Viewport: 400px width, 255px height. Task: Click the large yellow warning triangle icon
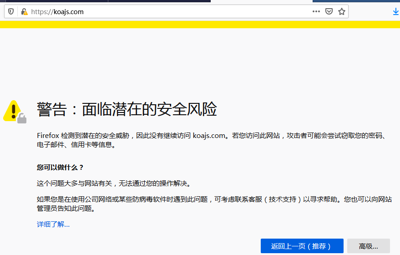13,110
